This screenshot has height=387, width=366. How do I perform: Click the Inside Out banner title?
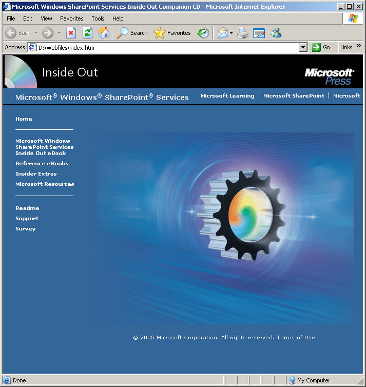[70, 72]
